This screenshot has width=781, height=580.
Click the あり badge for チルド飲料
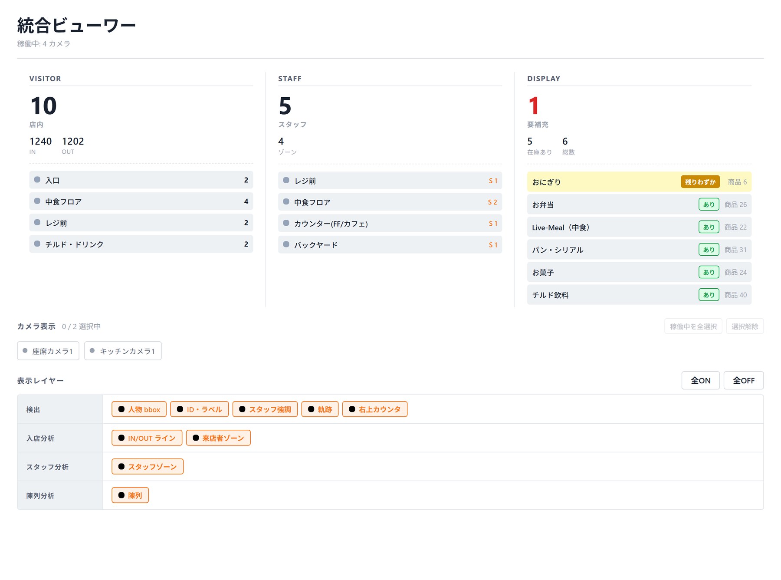(x=709, y=295)
